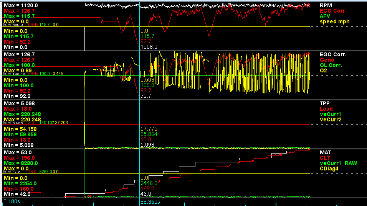This screenshot has height=206, width=367.
Task: Select the red Load legend label
Action: tap(326, 109)
